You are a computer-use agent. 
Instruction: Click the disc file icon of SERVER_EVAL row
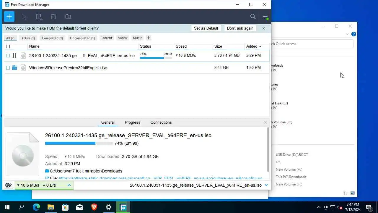click(x=23, y=56)
